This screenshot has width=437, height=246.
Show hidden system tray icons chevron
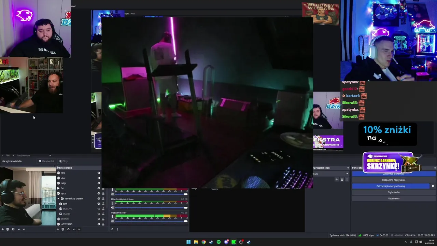coord(406,242)
